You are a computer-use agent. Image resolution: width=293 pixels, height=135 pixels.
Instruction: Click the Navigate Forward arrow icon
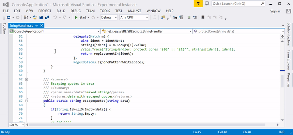(18, 17)
